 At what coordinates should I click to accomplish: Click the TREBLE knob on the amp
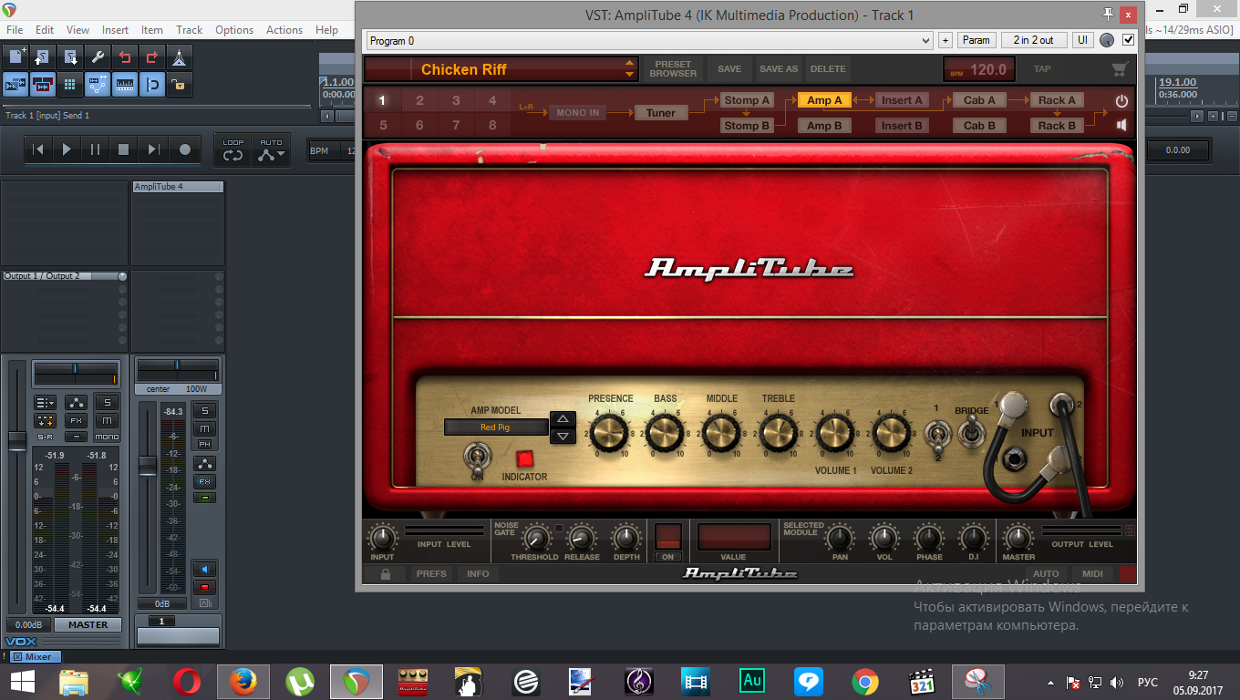778,432
